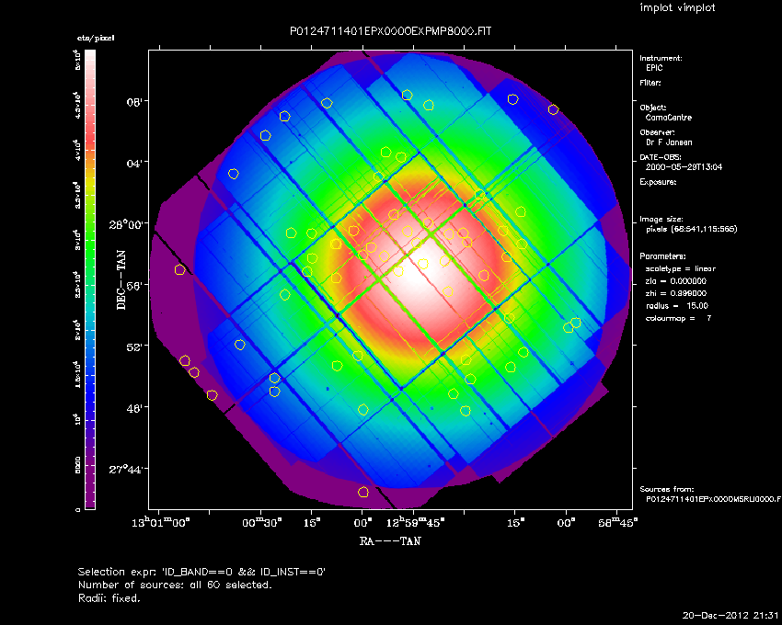This screenshot has height=625, width=782.
Task: Click the 'Object:' heading
Action: click(x=653, y=108)
